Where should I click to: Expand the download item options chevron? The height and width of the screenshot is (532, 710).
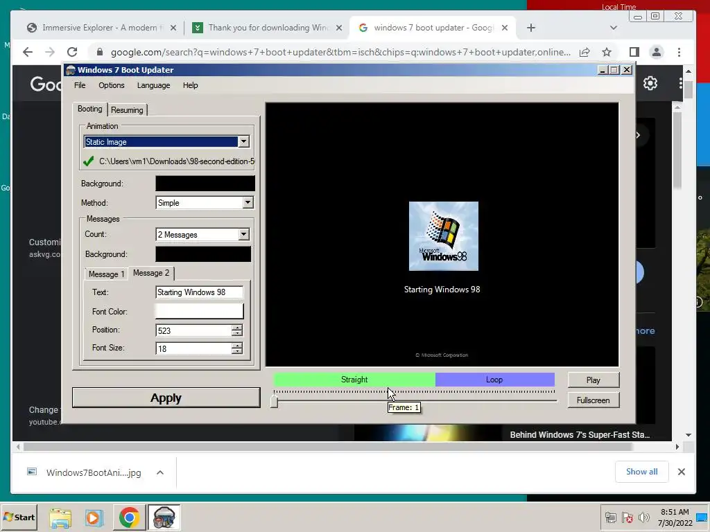pos(160,472)
